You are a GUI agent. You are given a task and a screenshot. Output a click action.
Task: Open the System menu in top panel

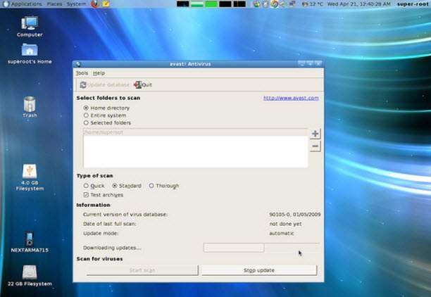tap(76, 4)
